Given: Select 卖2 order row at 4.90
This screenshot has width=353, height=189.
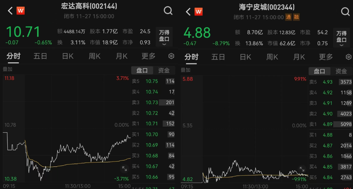Looking at the screenshot, I should point(330,114).
